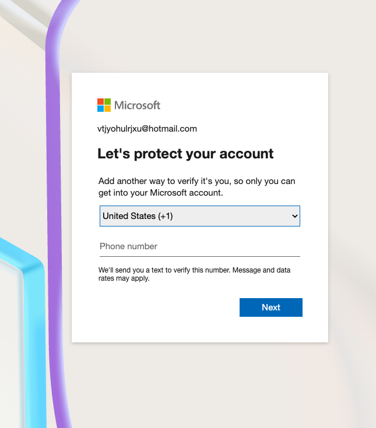Click the green square of Microsoft logo
Image resolution: width=376 pixels, height=428 pixels.
coord(108,101)
